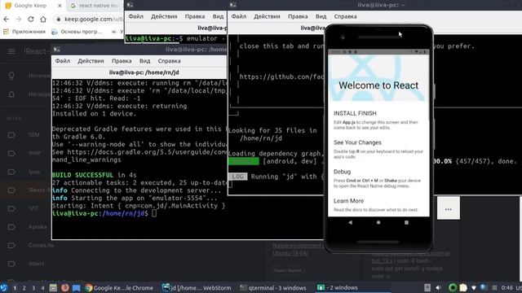Open Действия menu in the /home/rn/jd terminal
The image size is (522, 293).
(x=91, y=61)
